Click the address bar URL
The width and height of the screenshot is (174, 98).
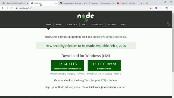(25, 8)
